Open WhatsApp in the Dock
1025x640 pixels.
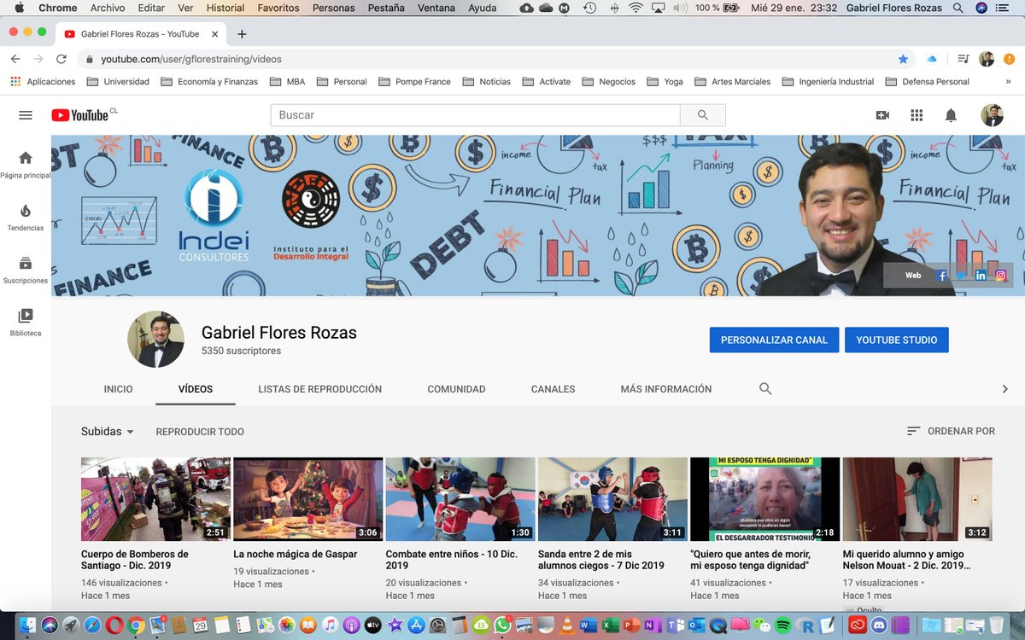click(502, 625)
